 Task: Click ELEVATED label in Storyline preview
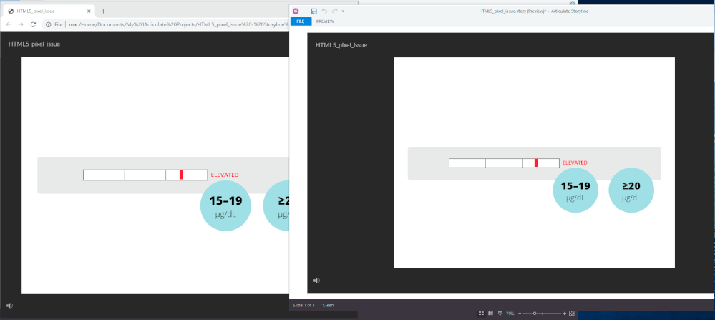[x=575, y=163]
